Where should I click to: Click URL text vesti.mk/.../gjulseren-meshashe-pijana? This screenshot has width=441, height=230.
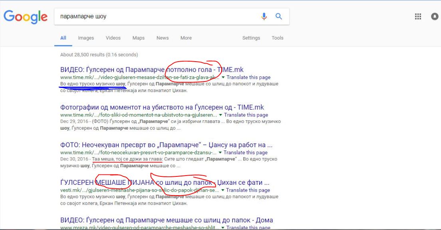139,190
